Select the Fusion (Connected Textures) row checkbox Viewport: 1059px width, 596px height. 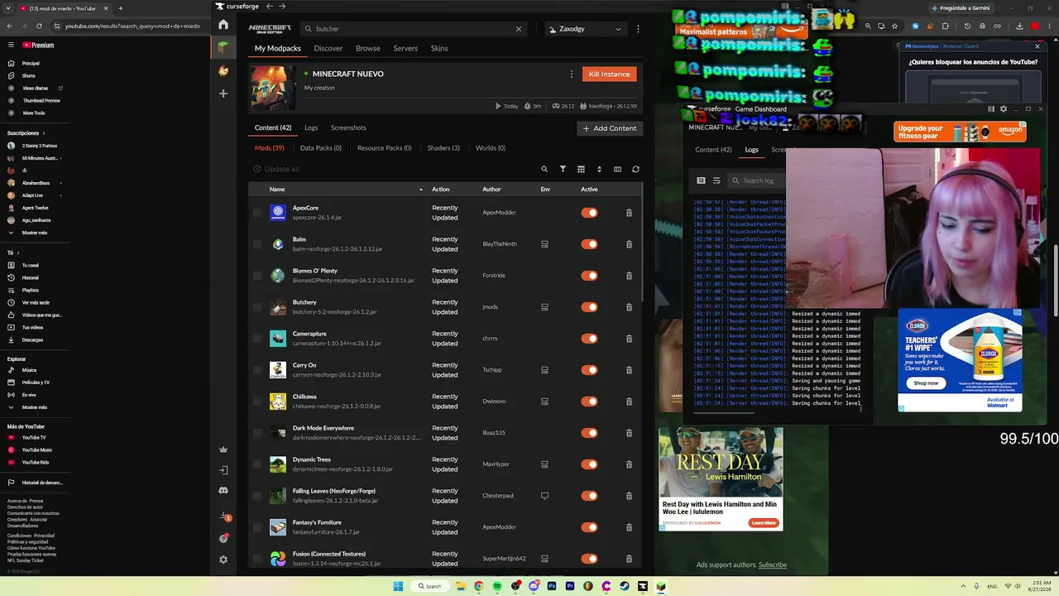coord(257,559)
